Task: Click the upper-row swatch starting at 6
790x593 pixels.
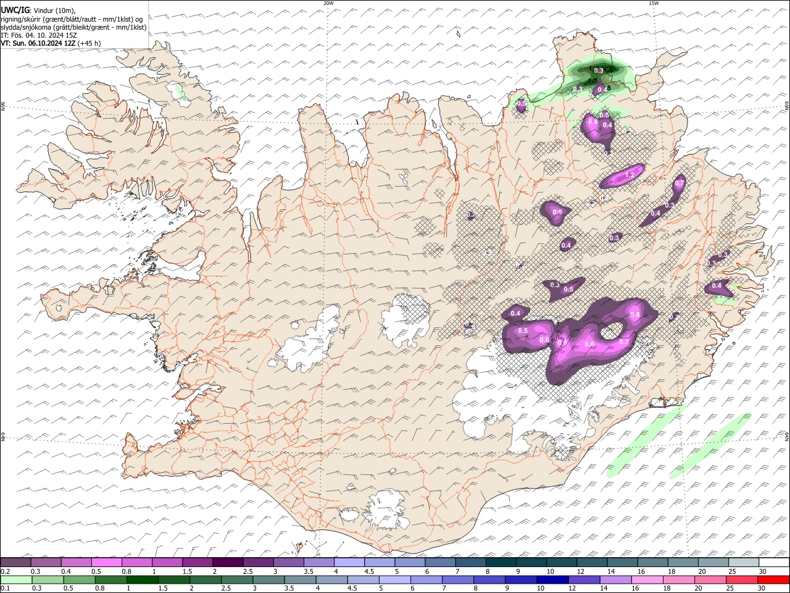Action: (440, 562)
